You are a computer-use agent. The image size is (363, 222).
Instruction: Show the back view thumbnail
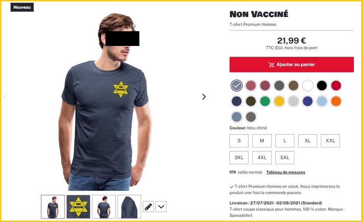104,207
